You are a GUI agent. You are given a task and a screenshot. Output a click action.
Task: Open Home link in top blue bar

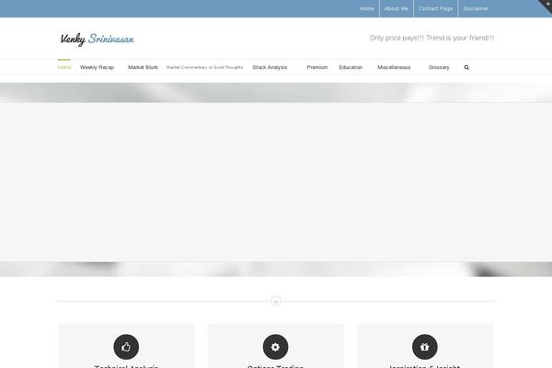tap(366, 9)
